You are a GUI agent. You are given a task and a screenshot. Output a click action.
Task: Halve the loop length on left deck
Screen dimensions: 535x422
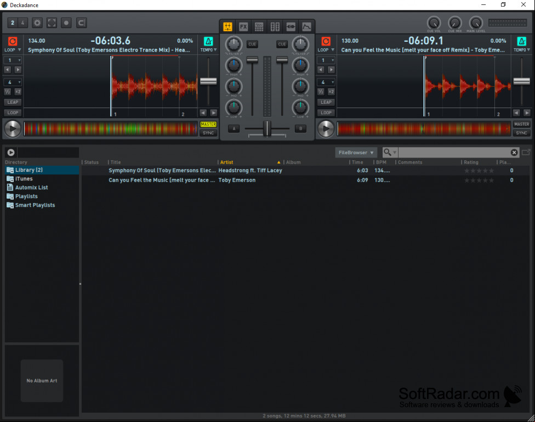click(8, 92)
